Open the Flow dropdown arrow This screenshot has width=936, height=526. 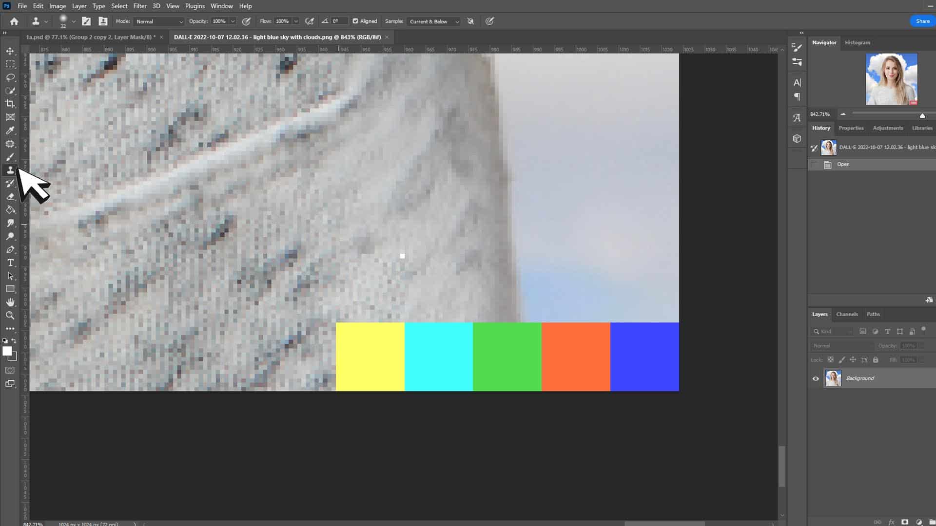(295, 21)
